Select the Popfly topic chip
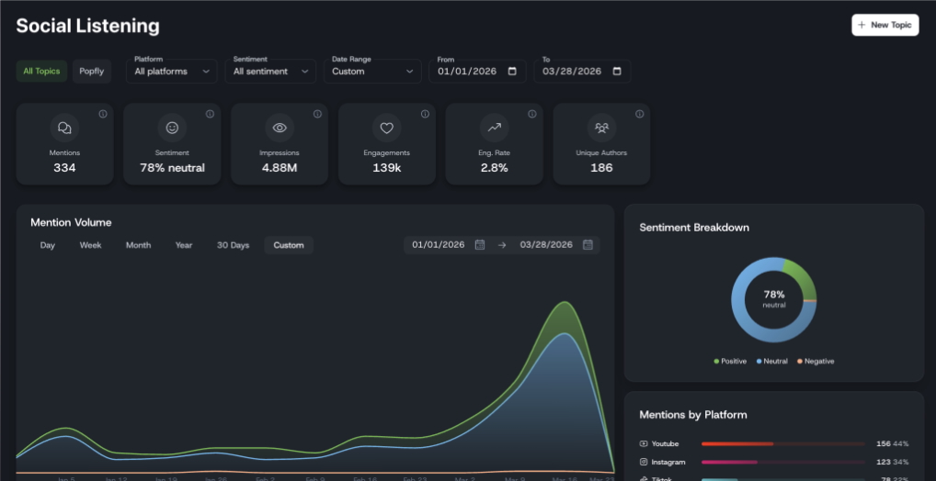This screenshot has width=936, height=481. pos(92,71)
